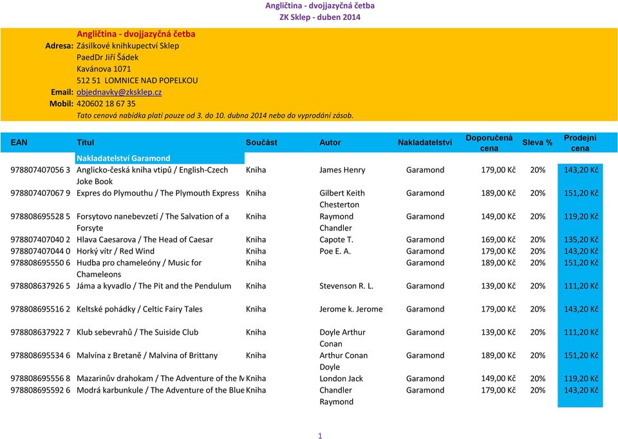Select EAN 978808695550 6
The image size is (618, 439).
click(x=40, y=263)
